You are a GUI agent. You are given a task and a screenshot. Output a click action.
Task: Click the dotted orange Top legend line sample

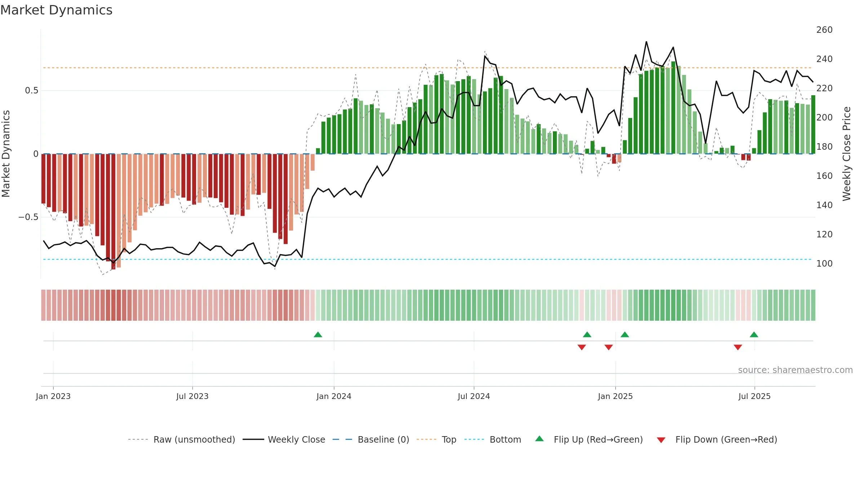tap(426, 439)
